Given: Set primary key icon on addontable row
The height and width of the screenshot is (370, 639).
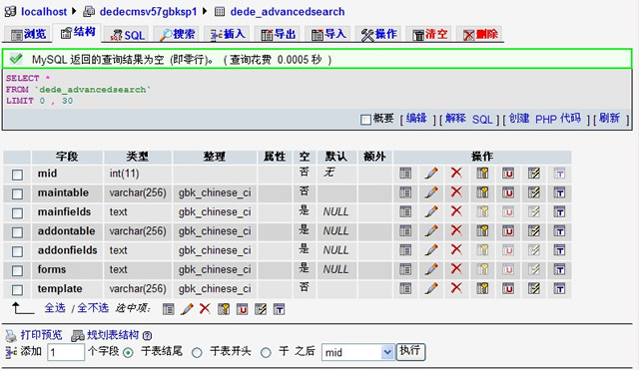Looking at the screenshot, I should pyautogui.click(x=482, y=230).
